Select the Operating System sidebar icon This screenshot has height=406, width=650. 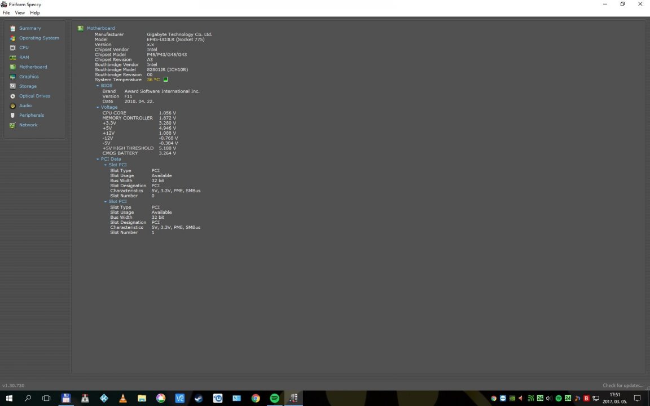[x=12, y=38]
